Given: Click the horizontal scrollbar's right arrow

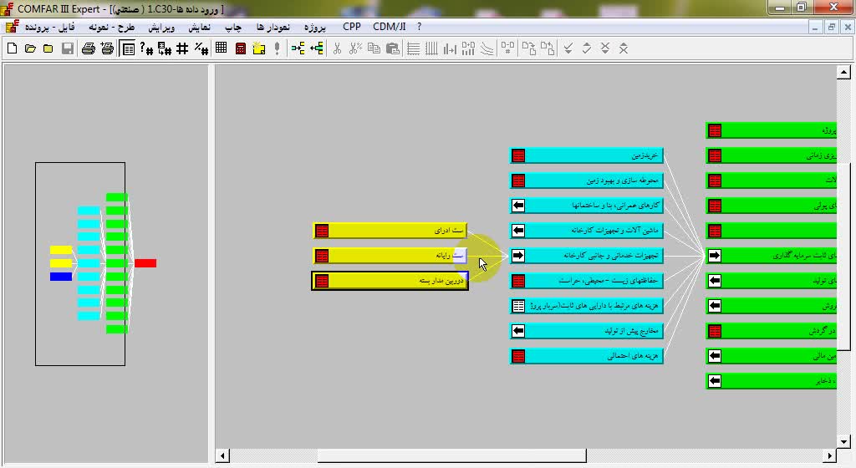Looking at the screenshot, I should tap(830, 455).
